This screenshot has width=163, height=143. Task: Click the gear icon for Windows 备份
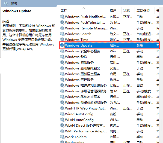(62, 57)
